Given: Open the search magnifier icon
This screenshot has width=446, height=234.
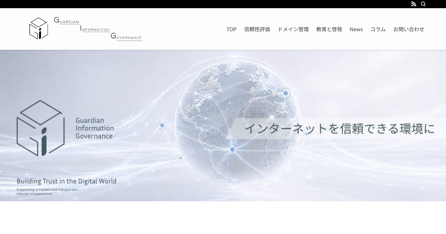Looking at the screenshot, I should pyautogui.click(x=423, y=4).
